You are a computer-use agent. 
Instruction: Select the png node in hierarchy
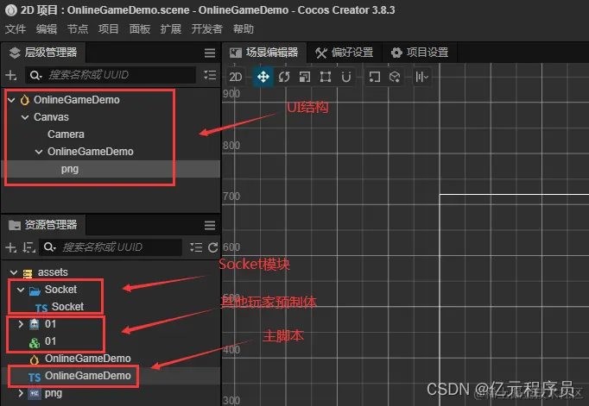[x=70, y=169]
